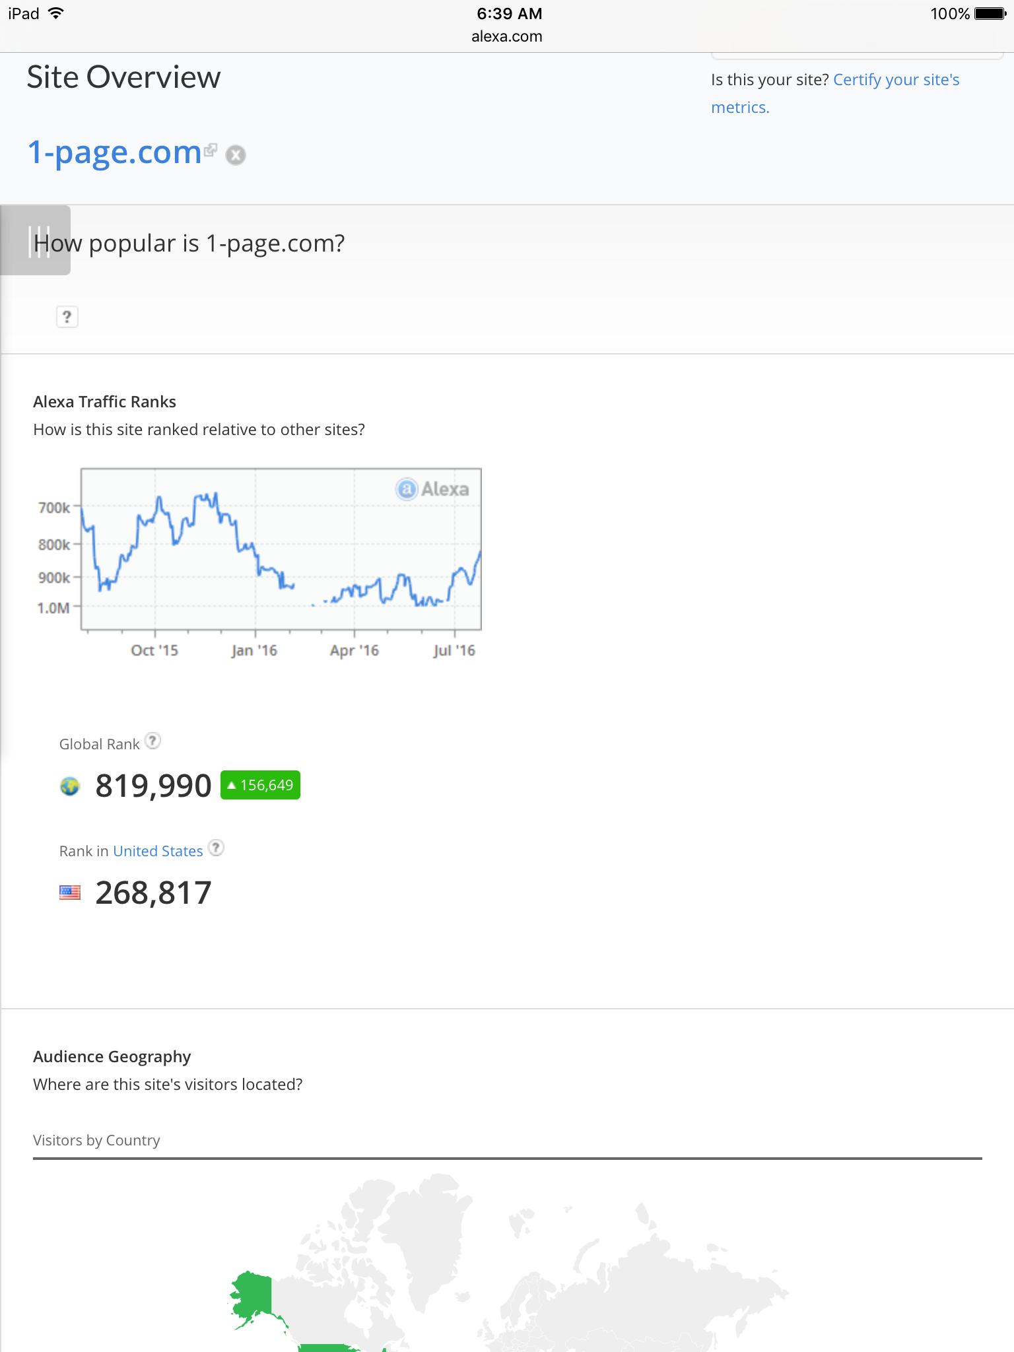The image size is (1014, 1352).
Task: Open the Global Rank help tooltip icon
Action: (x=152, y=741)
